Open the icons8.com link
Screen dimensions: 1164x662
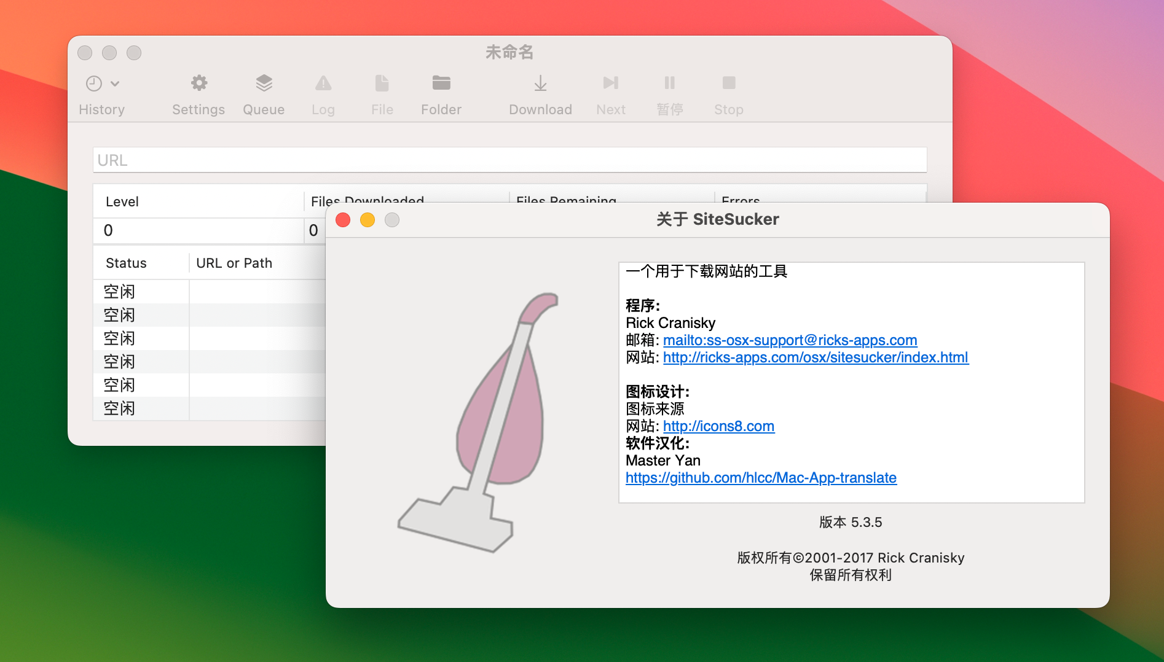click(x=718, y=426)
